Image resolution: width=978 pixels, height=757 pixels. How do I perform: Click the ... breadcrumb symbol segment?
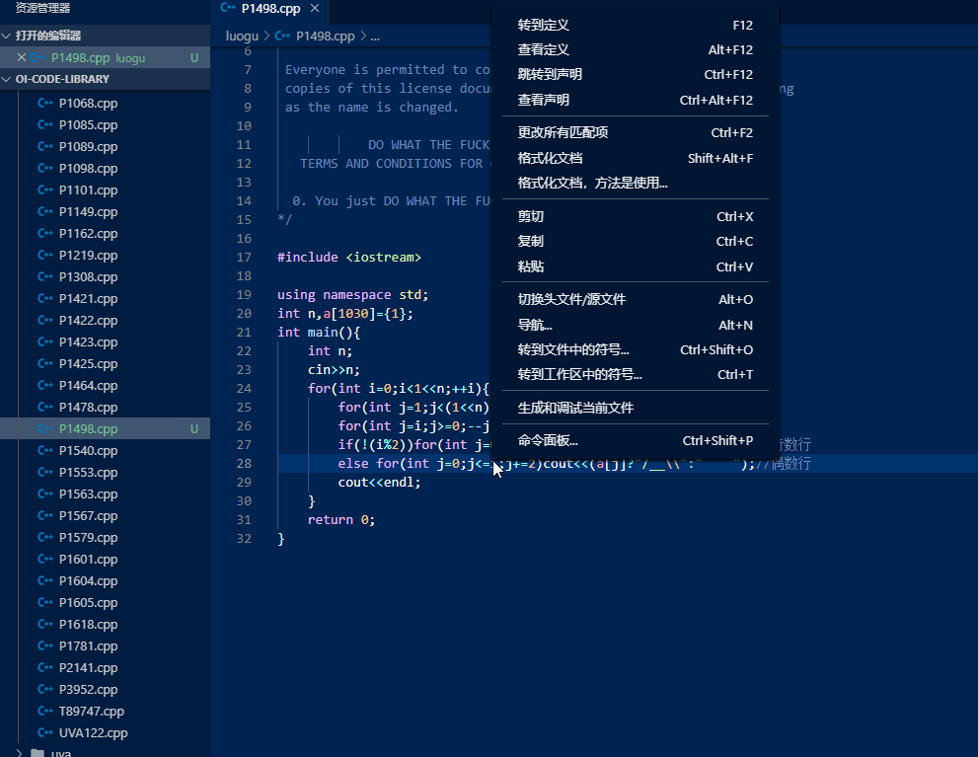pyautogui.click(x=375, y=37)
